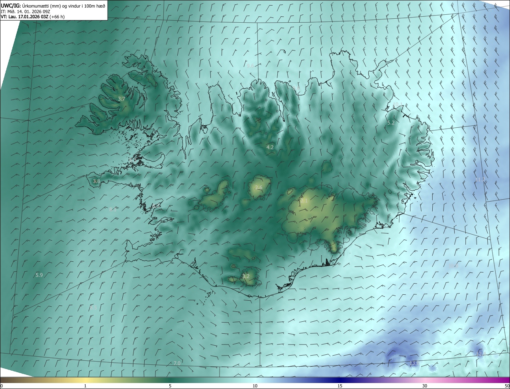
Task: Click the '5' tick on the color scale
Action: 170,386
